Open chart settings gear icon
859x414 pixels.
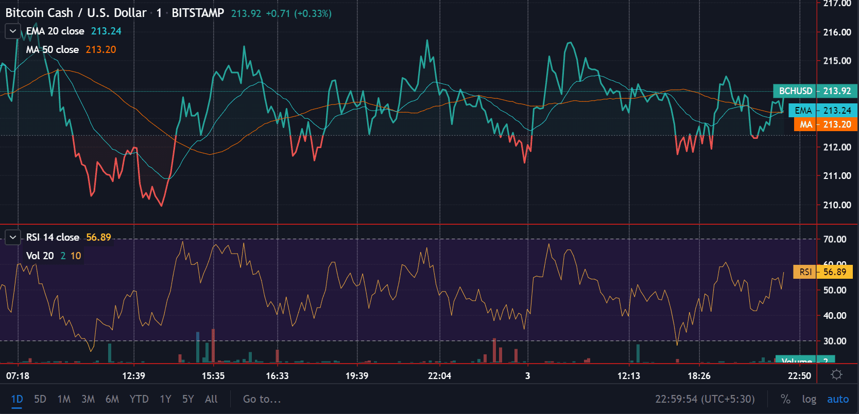(837, 375)
